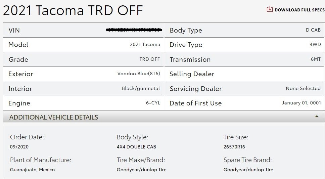Click the Body Type D CAB value
Viewport: 325px width, 179px height.
[313, 30]
